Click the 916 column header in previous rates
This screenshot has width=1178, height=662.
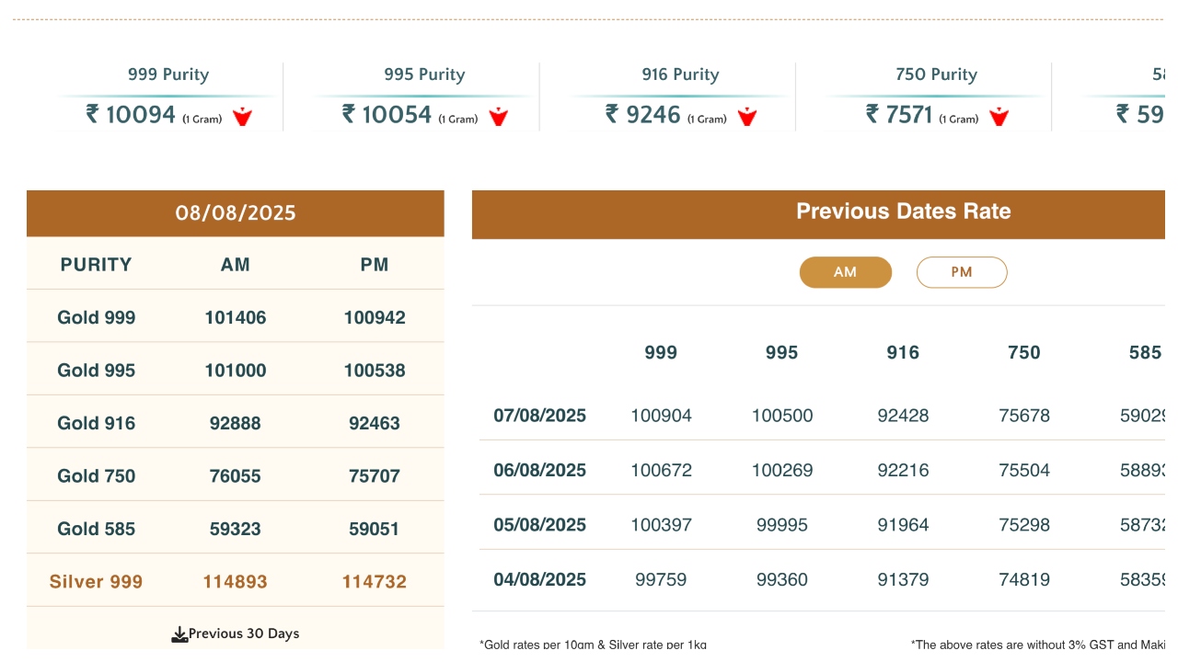pyautogui.click(x=903, y=353)
